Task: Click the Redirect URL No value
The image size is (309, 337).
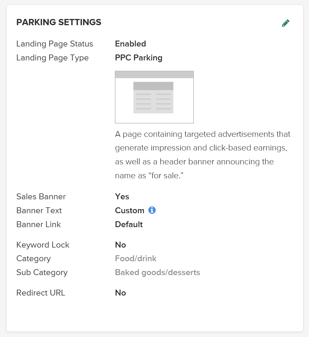Action: [120, 293]
